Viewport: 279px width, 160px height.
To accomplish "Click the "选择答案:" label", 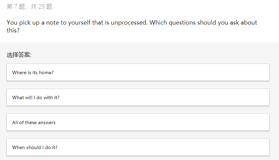I will (x=19, y=55).
